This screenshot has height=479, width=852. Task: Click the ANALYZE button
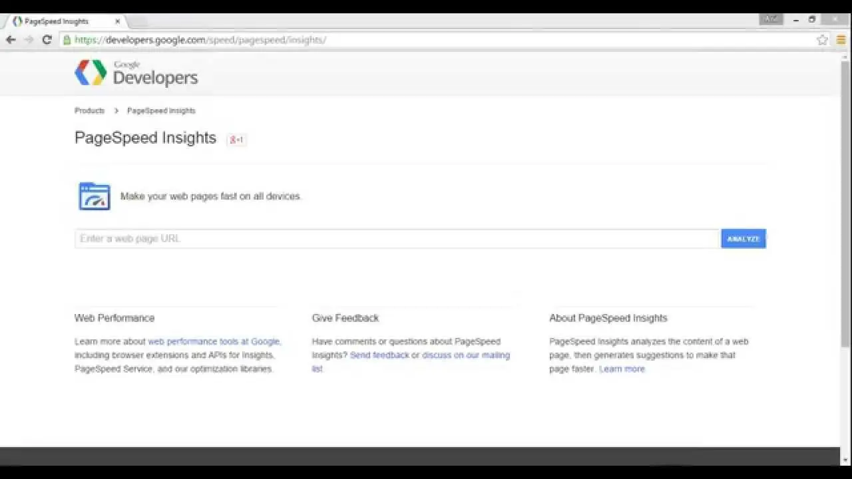tap(744, 239)
